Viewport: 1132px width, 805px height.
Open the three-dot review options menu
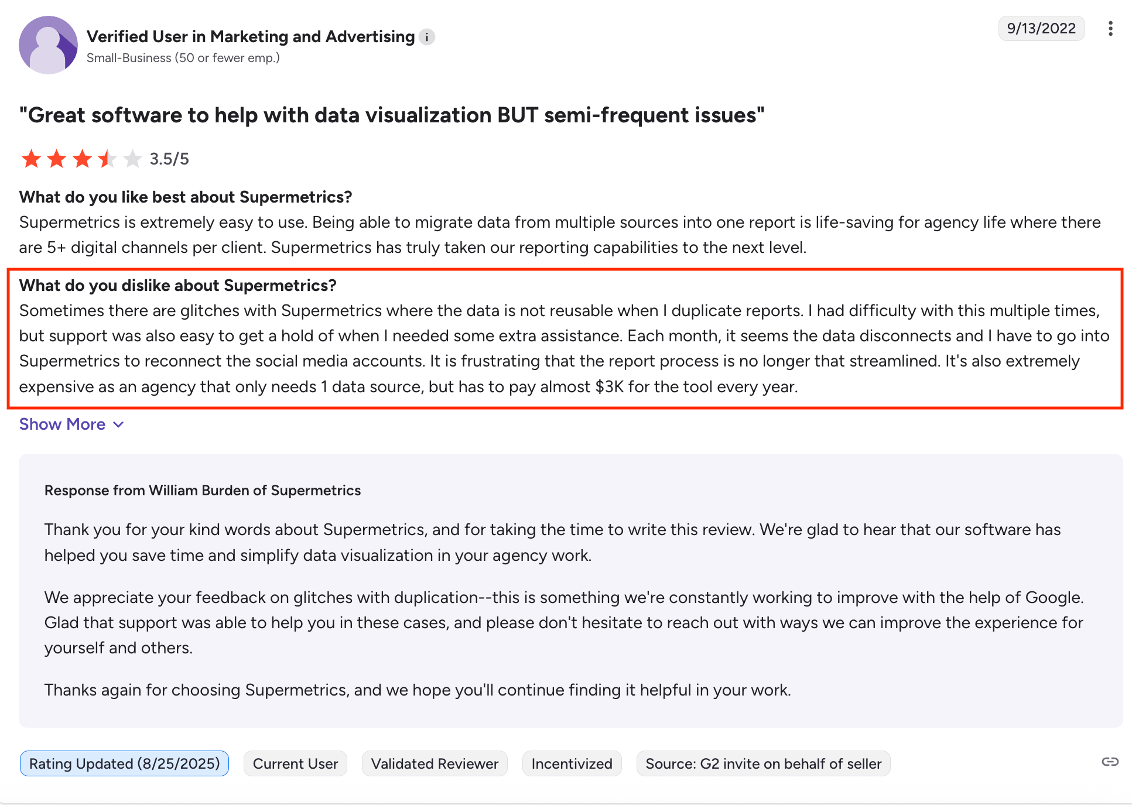(x=1110, y=29)
